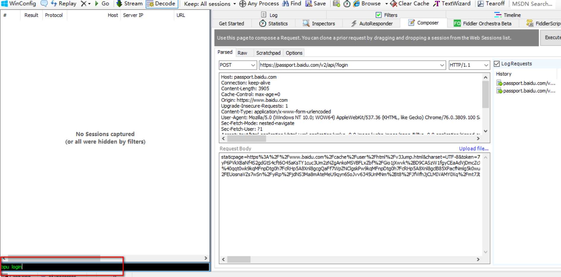This screenshot has height=277, width=561.
Task: Open Find sessions dialog
Action: click(x=291, y=4)
